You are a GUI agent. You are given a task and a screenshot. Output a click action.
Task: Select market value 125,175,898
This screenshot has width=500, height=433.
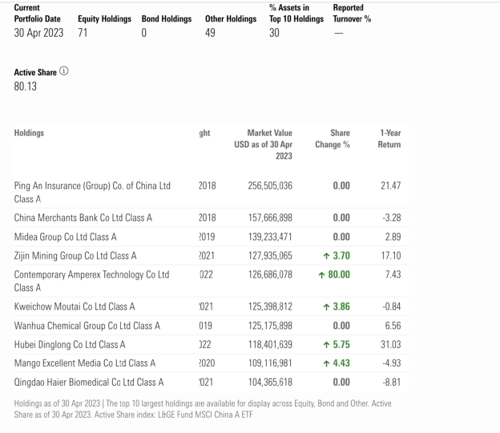[x=270, y=326]
